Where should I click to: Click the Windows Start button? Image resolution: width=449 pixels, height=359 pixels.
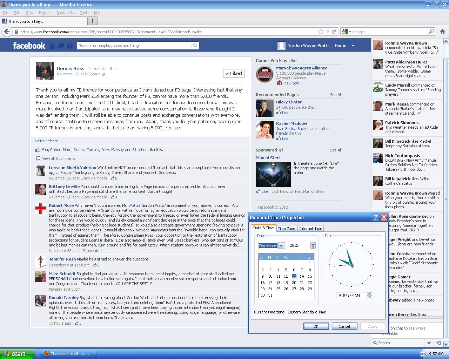click(17, 354)
